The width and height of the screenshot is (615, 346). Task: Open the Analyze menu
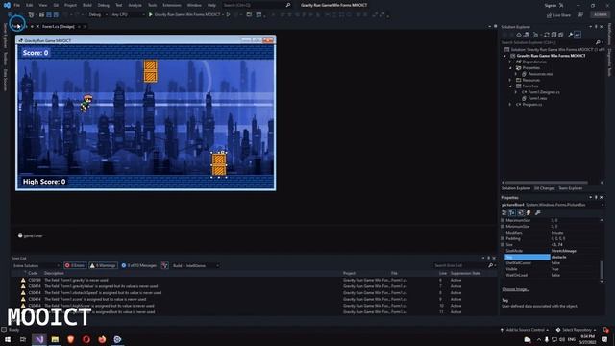(135, 5)
